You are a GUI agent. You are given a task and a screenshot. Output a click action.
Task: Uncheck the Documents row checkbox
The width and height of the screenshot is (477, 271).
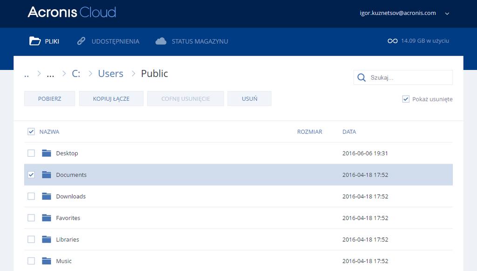(31, 174)
